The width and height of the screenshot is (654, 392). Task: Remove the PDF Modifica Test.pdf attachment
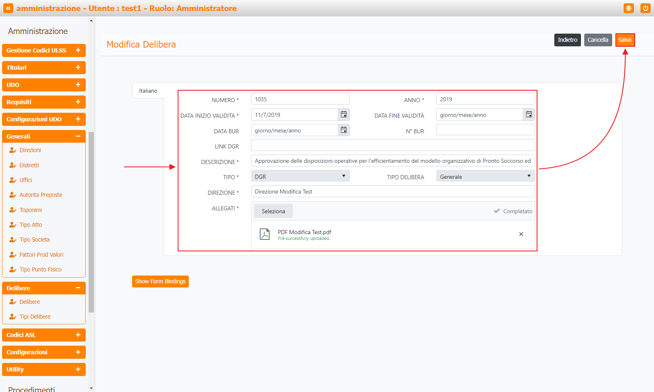click(x=521, y=234)
